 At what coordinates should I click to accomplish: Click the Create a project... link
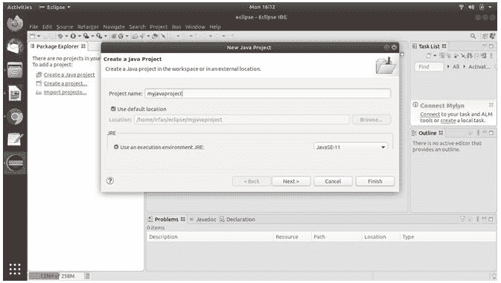pos(66,83)
